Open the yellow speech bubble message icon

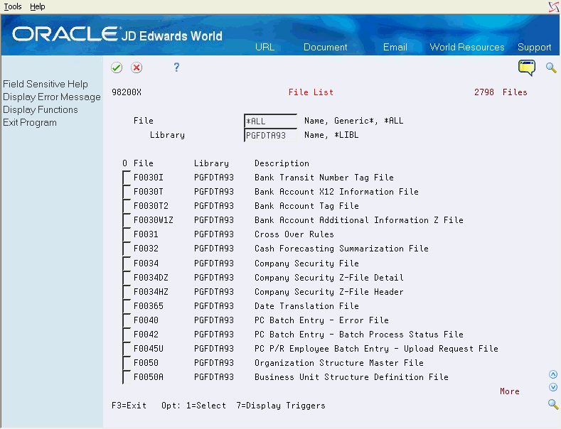[x=527, y=67]
